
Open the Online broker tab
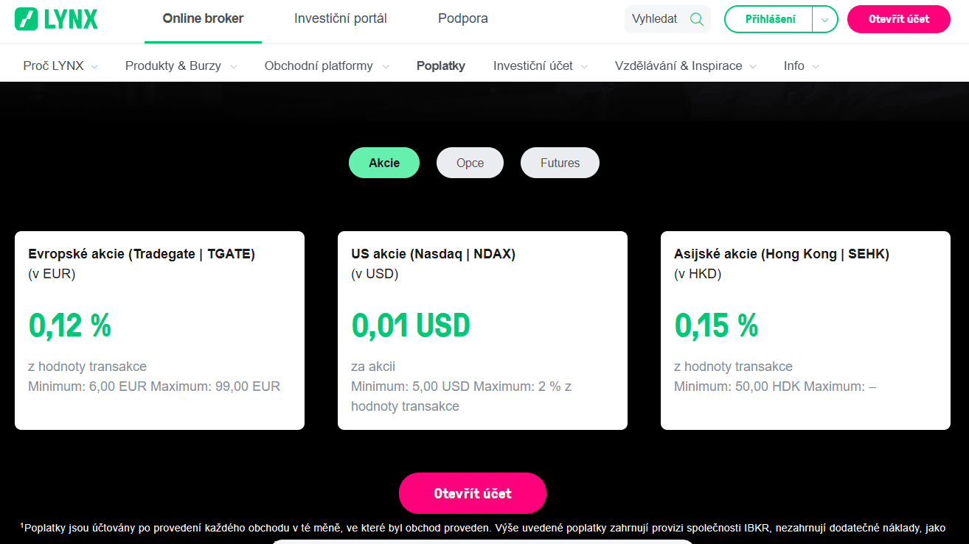(x=203, y=19)
